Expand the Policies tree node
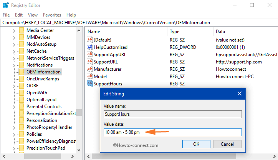The image size is (278, 160). coord(14,135)
